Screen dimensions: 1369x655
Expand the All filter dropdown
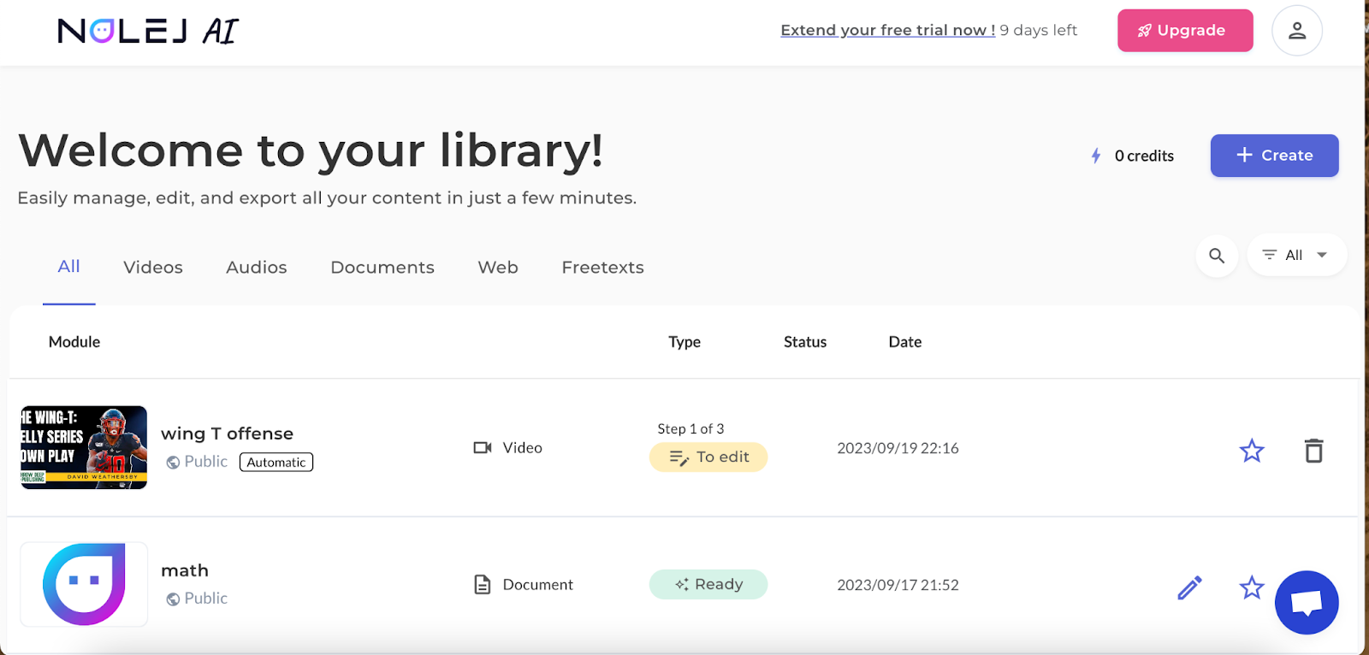coord(1296,256)
